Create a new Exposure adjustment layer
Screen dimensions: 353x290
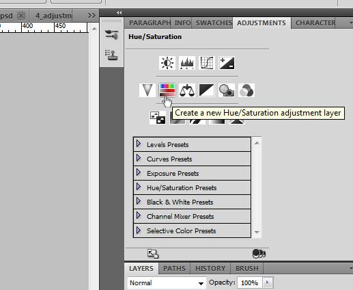pos(227,63)
